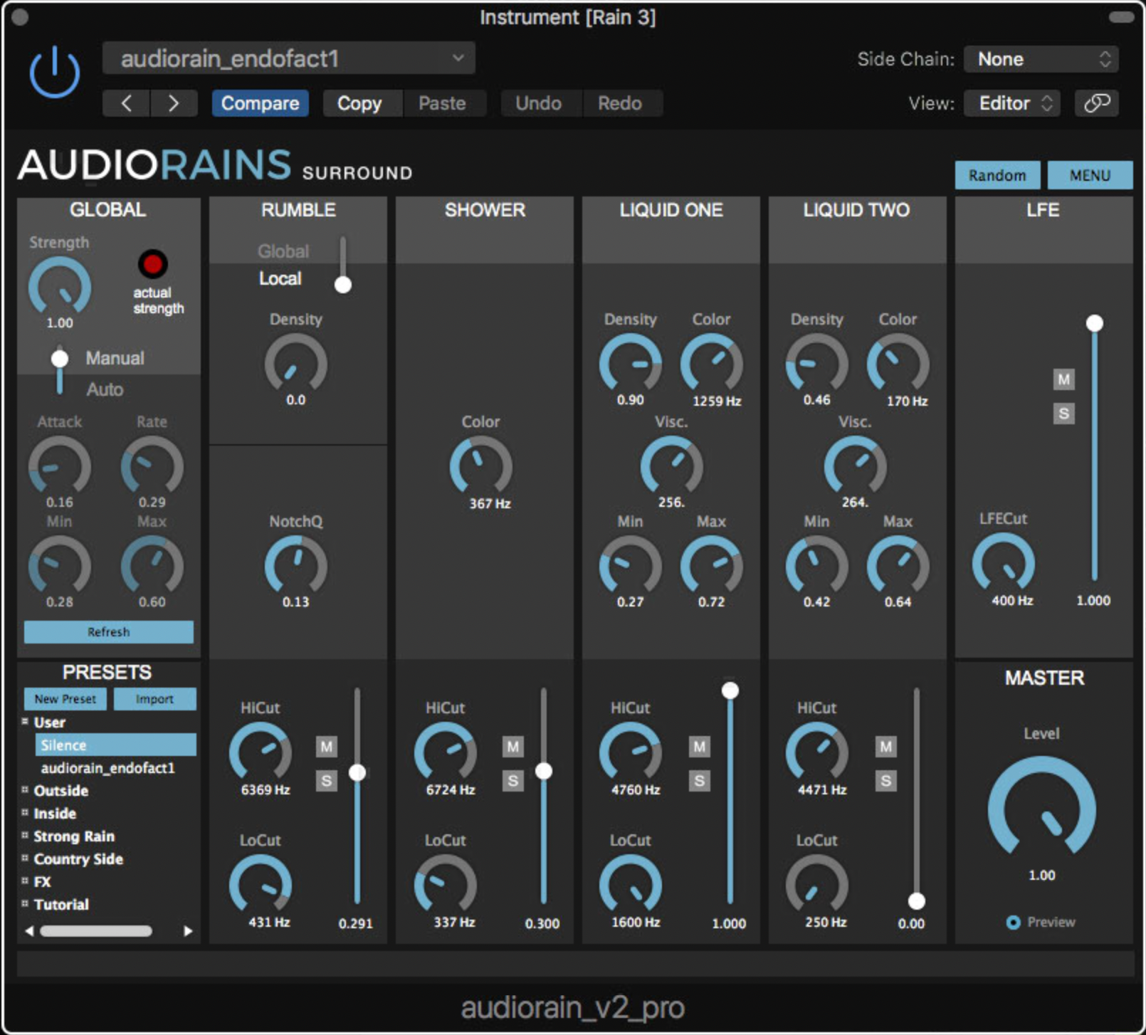The image size is (1146, 1035).
Task: Expand the Strong Rain preset folder
Action: click(x=25, y=836)
